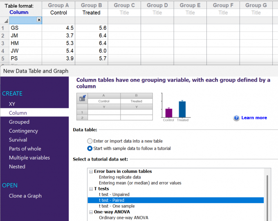Click row number 3 header
Viewport: 278px width, 221px height.
pos(4,43)
